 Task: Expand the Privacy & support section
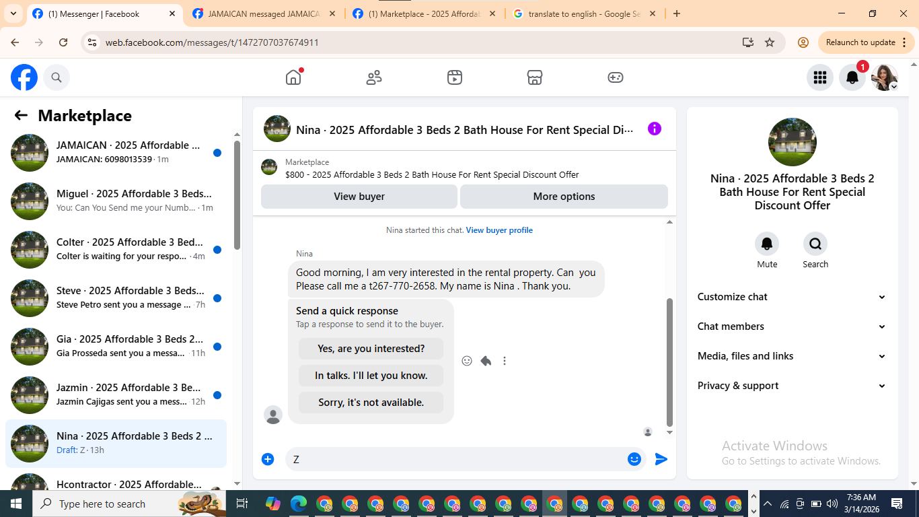(792, 386)
